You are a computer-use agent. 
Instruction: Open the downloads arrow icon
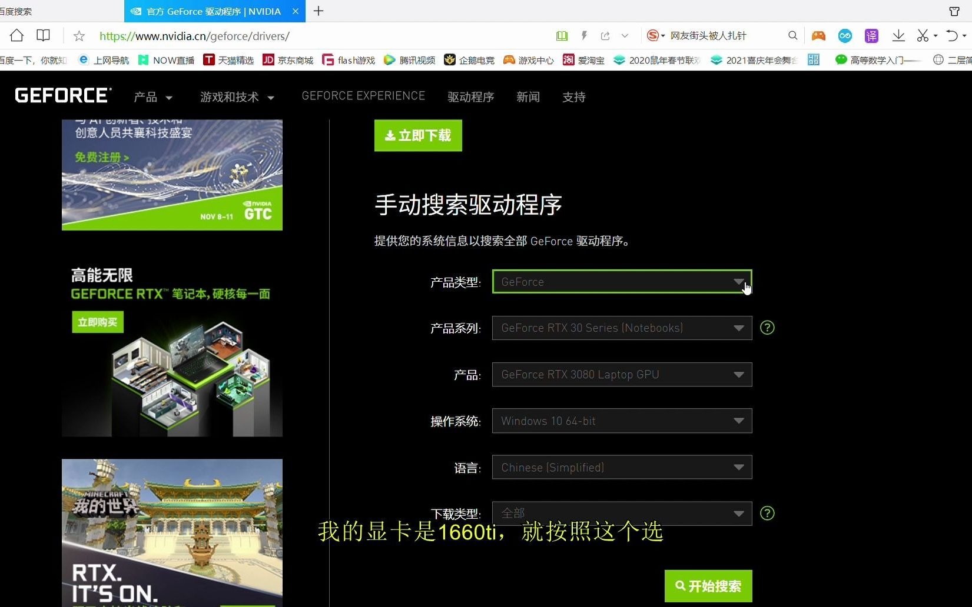tap(898, 36)
